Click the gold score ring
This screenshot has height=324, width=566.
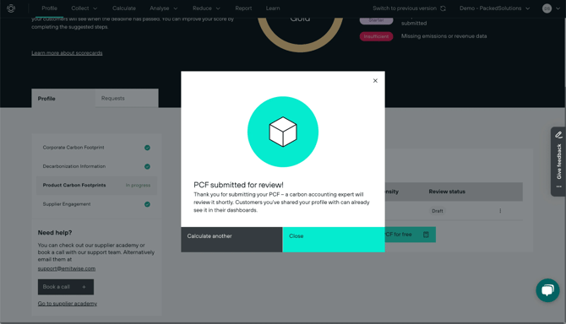pos(301,35)
